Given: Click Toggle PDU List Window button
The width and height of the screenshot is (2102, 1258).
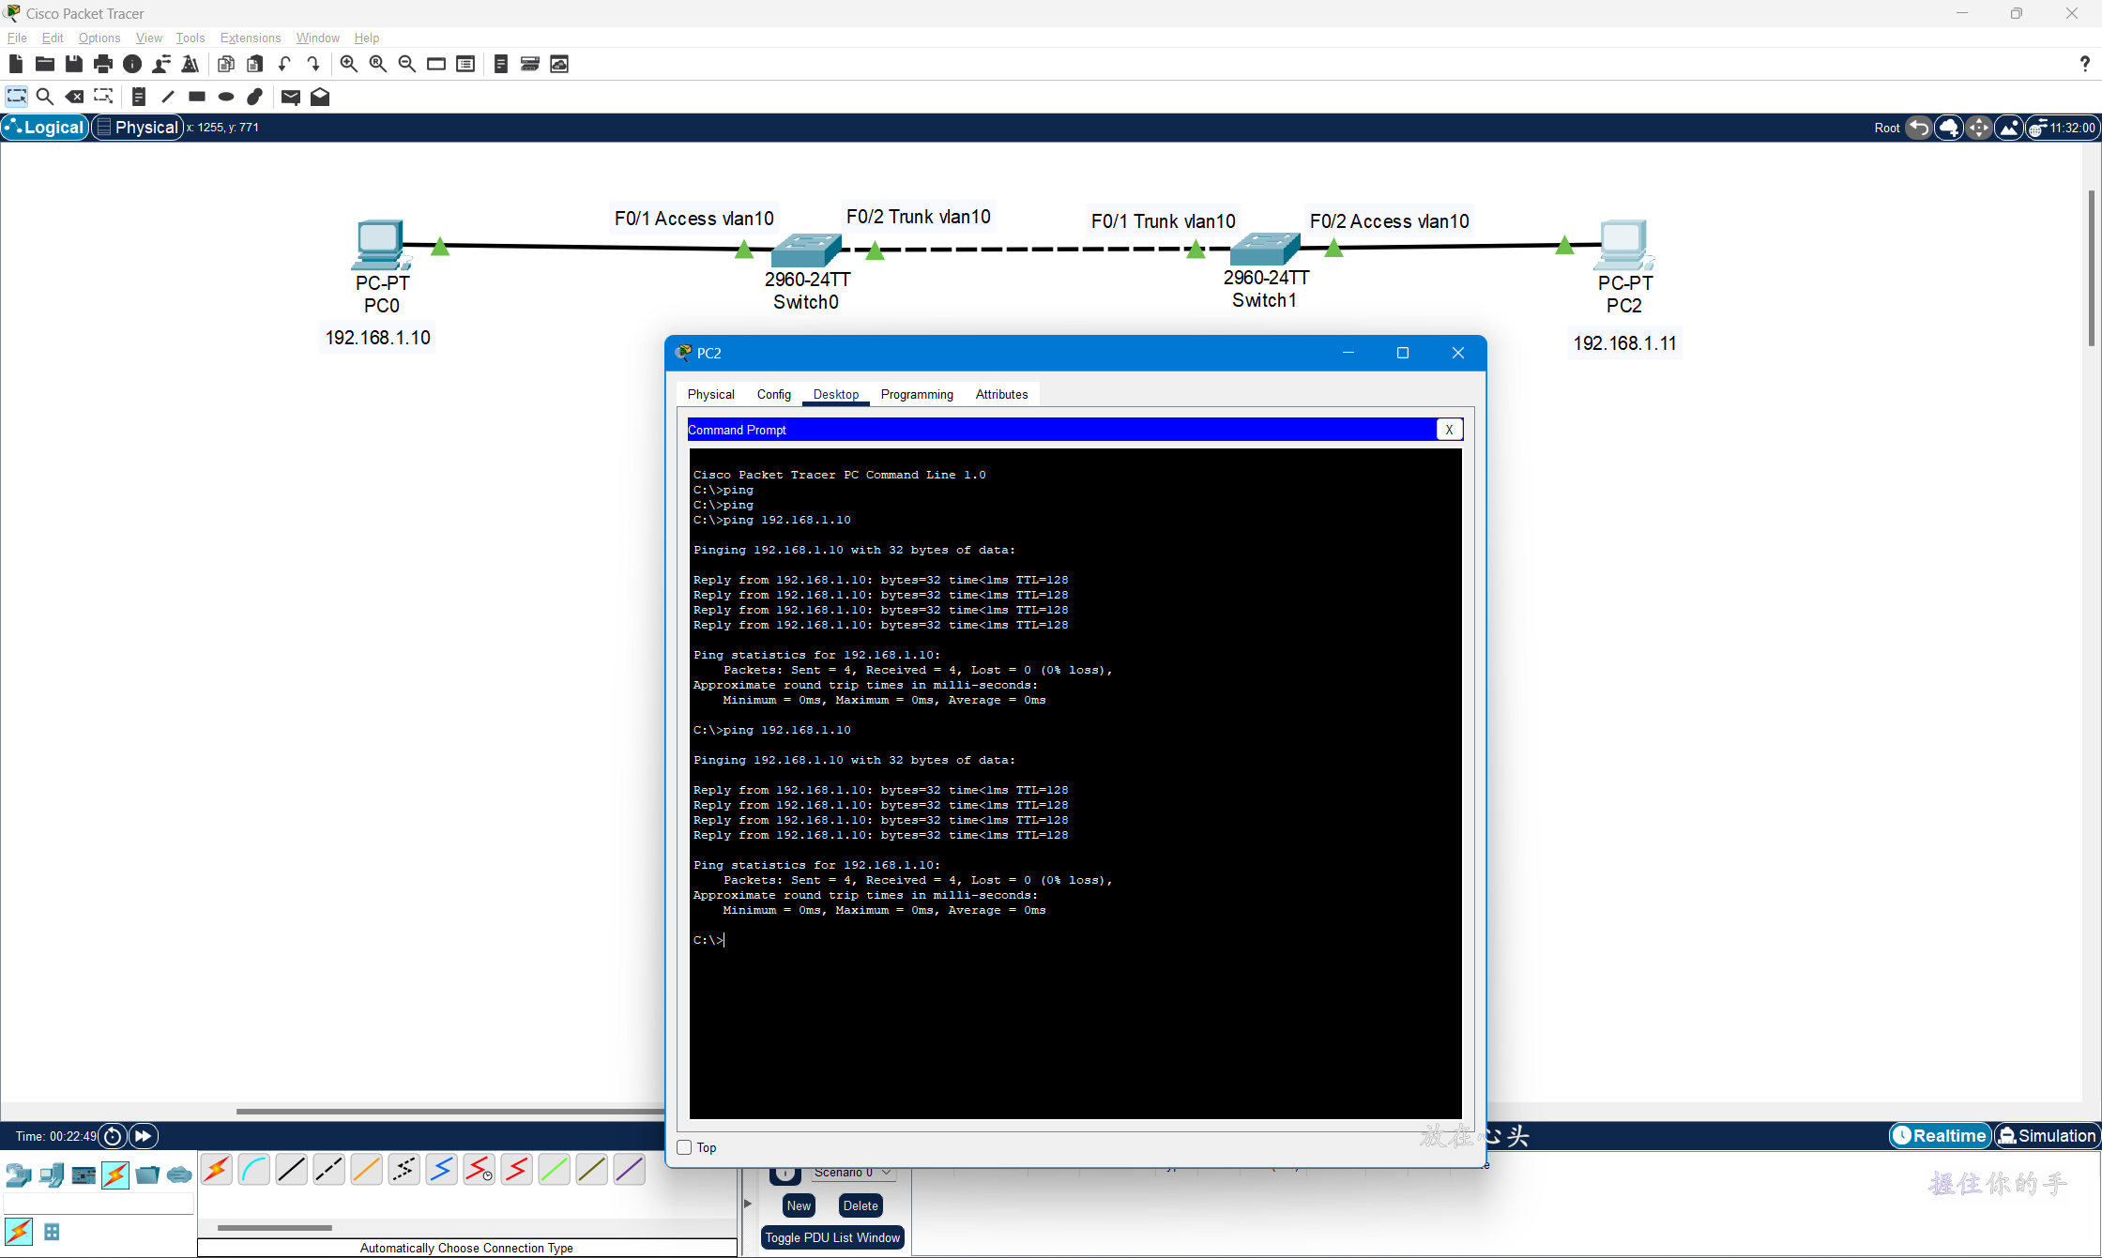Looking at the screenshot, I should point(832,1237).
